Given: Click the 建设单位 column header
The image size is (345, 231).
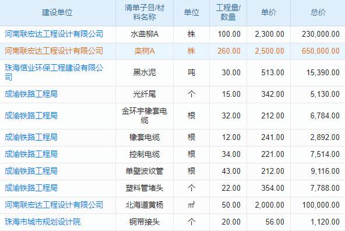Looking at the screenshot, I should pyautogui.click(x=57, y=13).
